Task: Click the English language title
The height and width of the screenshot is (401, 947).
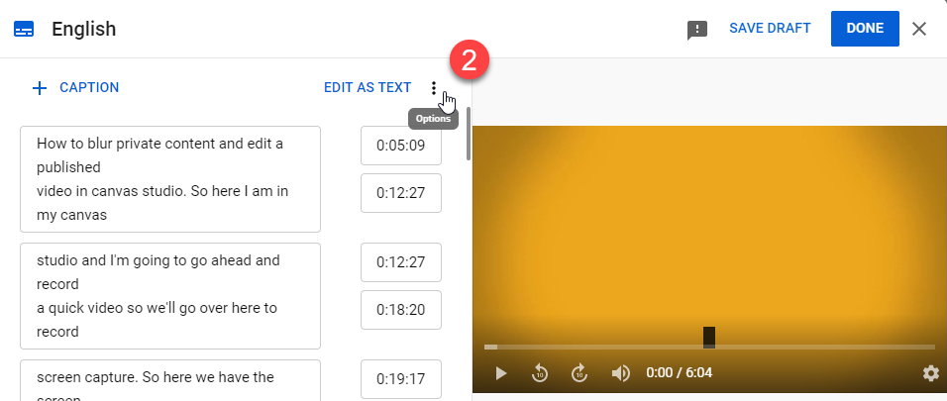Action: (x=83, y=29)
